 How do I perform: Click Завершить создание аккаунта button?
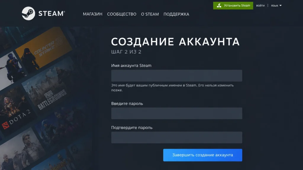pos(202,155)
